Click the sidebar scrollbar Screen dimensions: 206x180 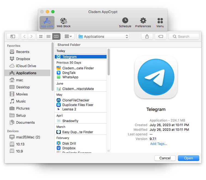tap(53, 66)
